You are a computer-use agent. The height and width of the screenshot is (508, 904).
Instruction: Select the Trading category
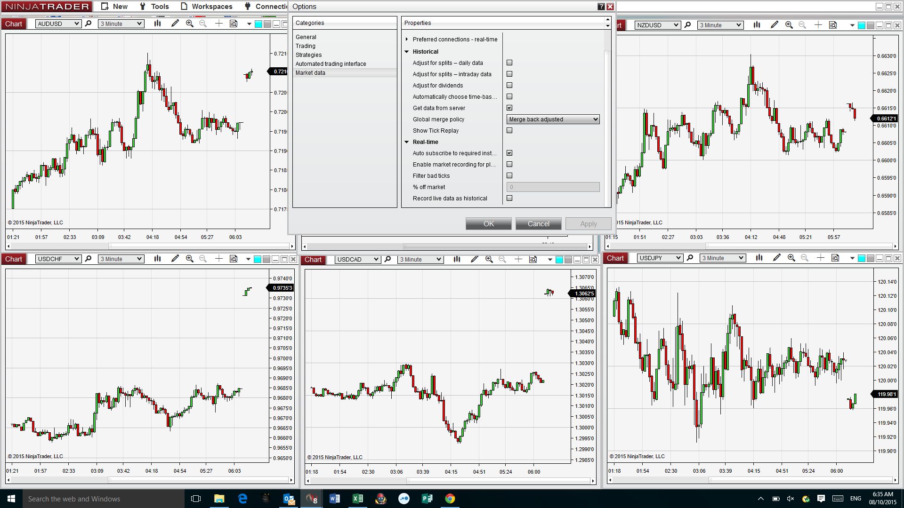[305, 46]
